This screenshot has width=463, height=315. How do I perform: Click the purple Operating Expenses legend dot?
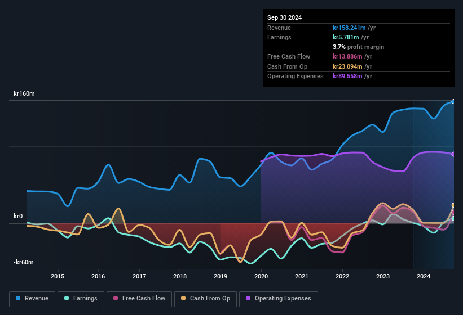coord(248,298)
